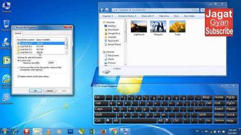
Task: Click the Windows Start button
Action: (5, 132)
